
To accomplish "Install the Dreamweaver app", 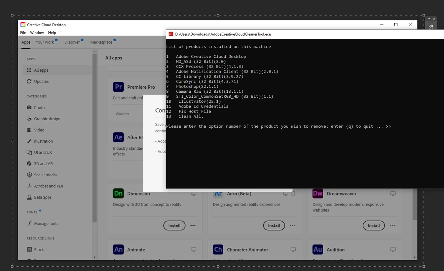I will tap(374, 226).
